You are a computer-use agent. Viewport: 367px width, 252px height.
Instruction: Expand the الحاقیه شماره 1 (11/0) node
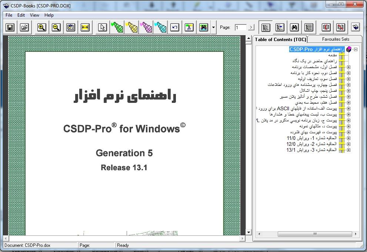pos(349,138)
